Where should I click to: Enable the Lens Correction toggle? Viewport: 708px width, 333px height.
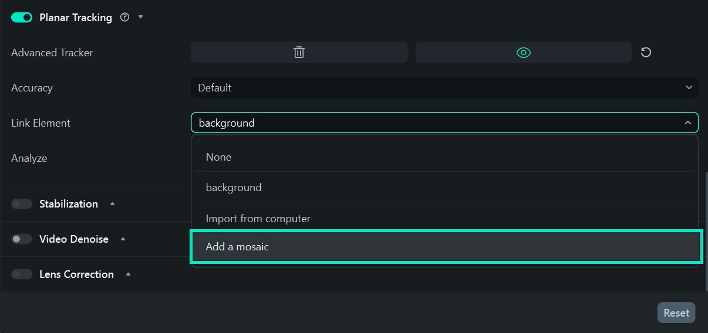(22, 274)
